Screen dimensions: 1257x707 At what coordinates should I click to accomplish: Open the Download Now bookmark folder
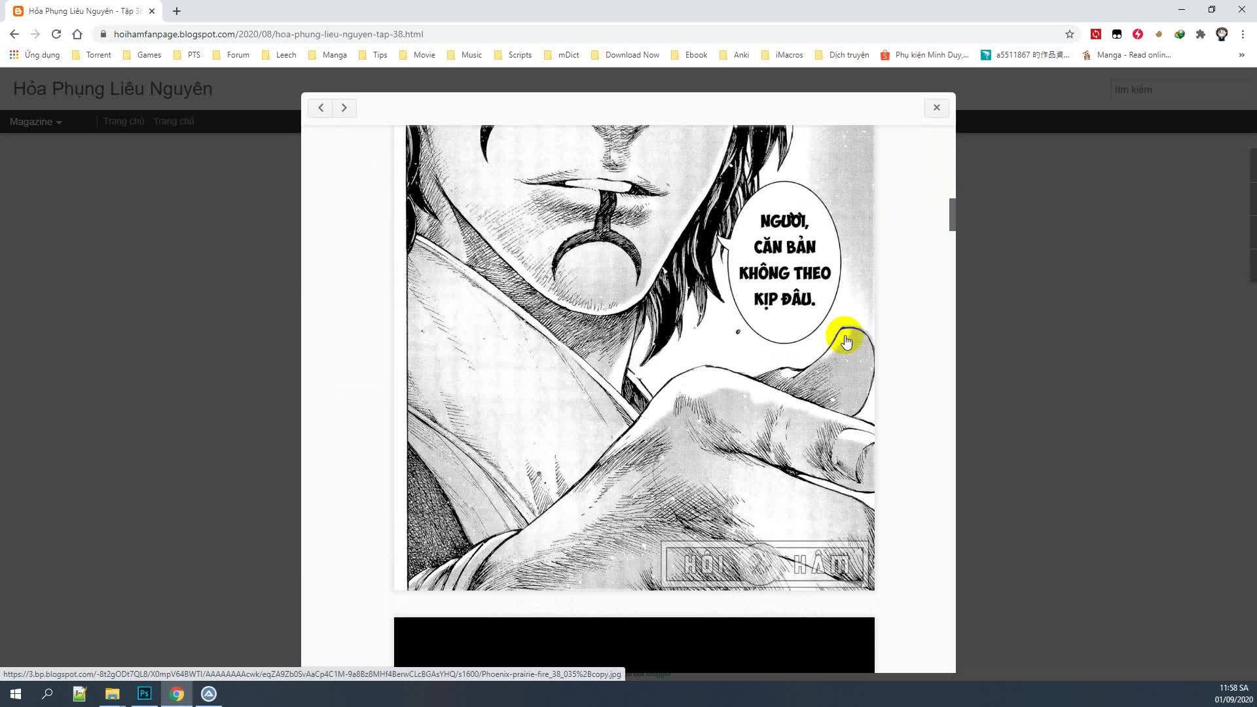pos(625,55)
